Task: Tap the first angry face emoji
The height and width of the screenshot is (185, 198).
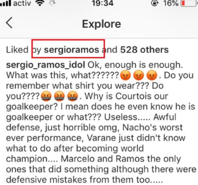Action: (126, 75)
